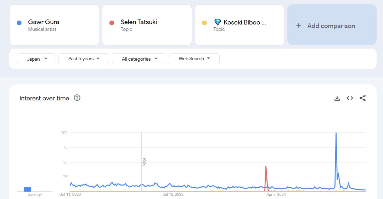Click the embed code icon
Screen dimensions: 383x199
pyautogui.click(x=350, y=98)
